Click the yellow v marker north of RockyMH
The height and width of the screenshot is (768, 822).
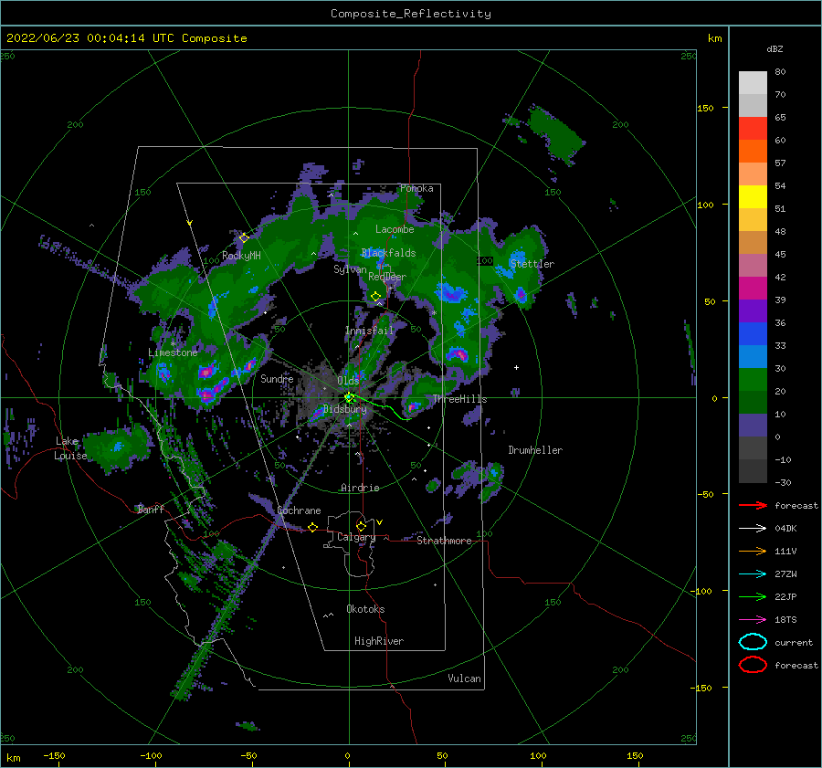[190, 223]
